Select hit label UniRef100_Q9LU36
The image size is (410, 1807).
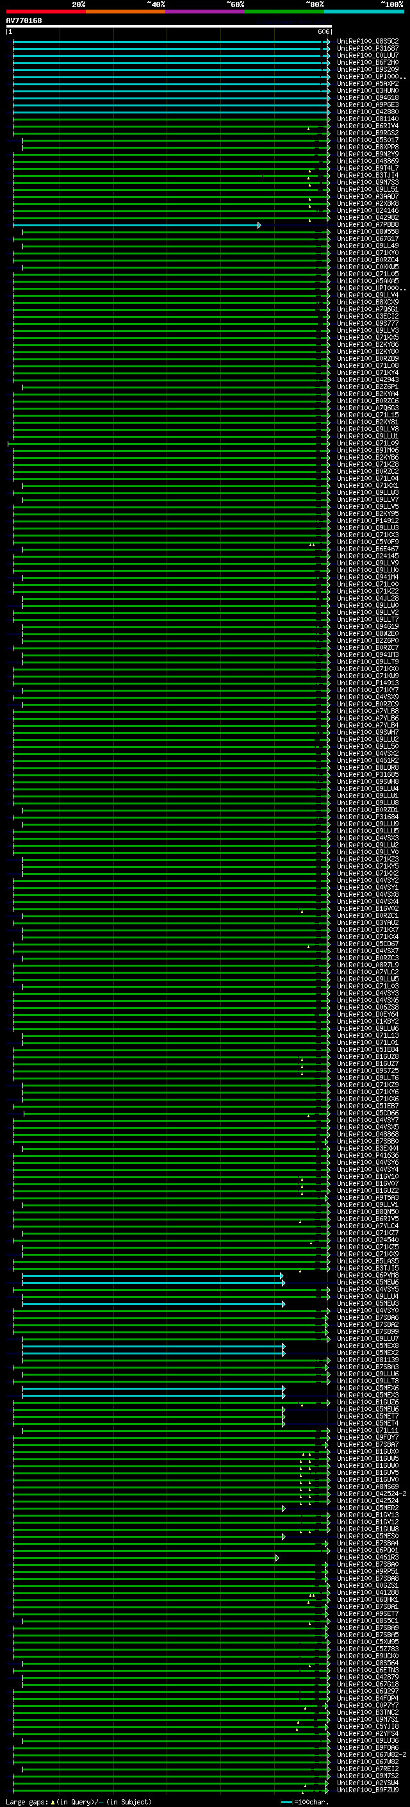coord(367,1740)
